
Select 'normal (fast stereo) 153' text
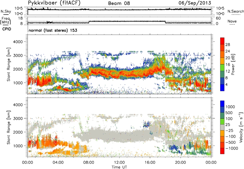(53, 30)
